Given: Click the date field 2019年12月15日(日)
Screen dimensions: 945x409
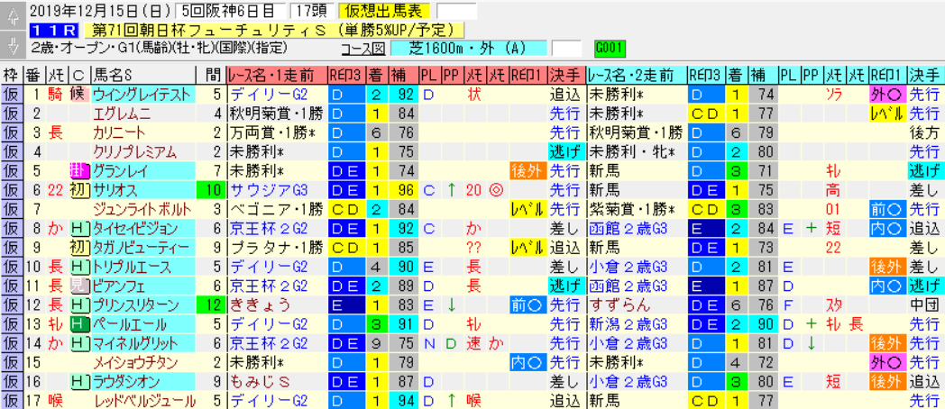Looking at the screenshot, I should coord(101,12).
